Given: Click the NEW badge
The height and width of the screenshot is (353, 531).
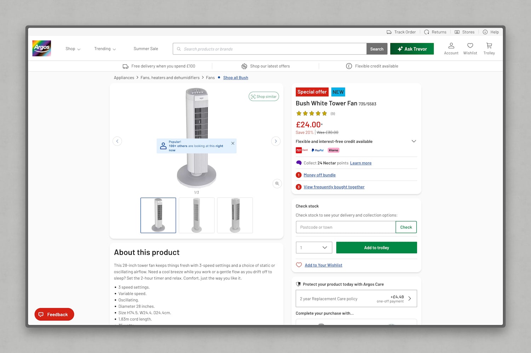Looking at the screenshot, I should [338, 92].
